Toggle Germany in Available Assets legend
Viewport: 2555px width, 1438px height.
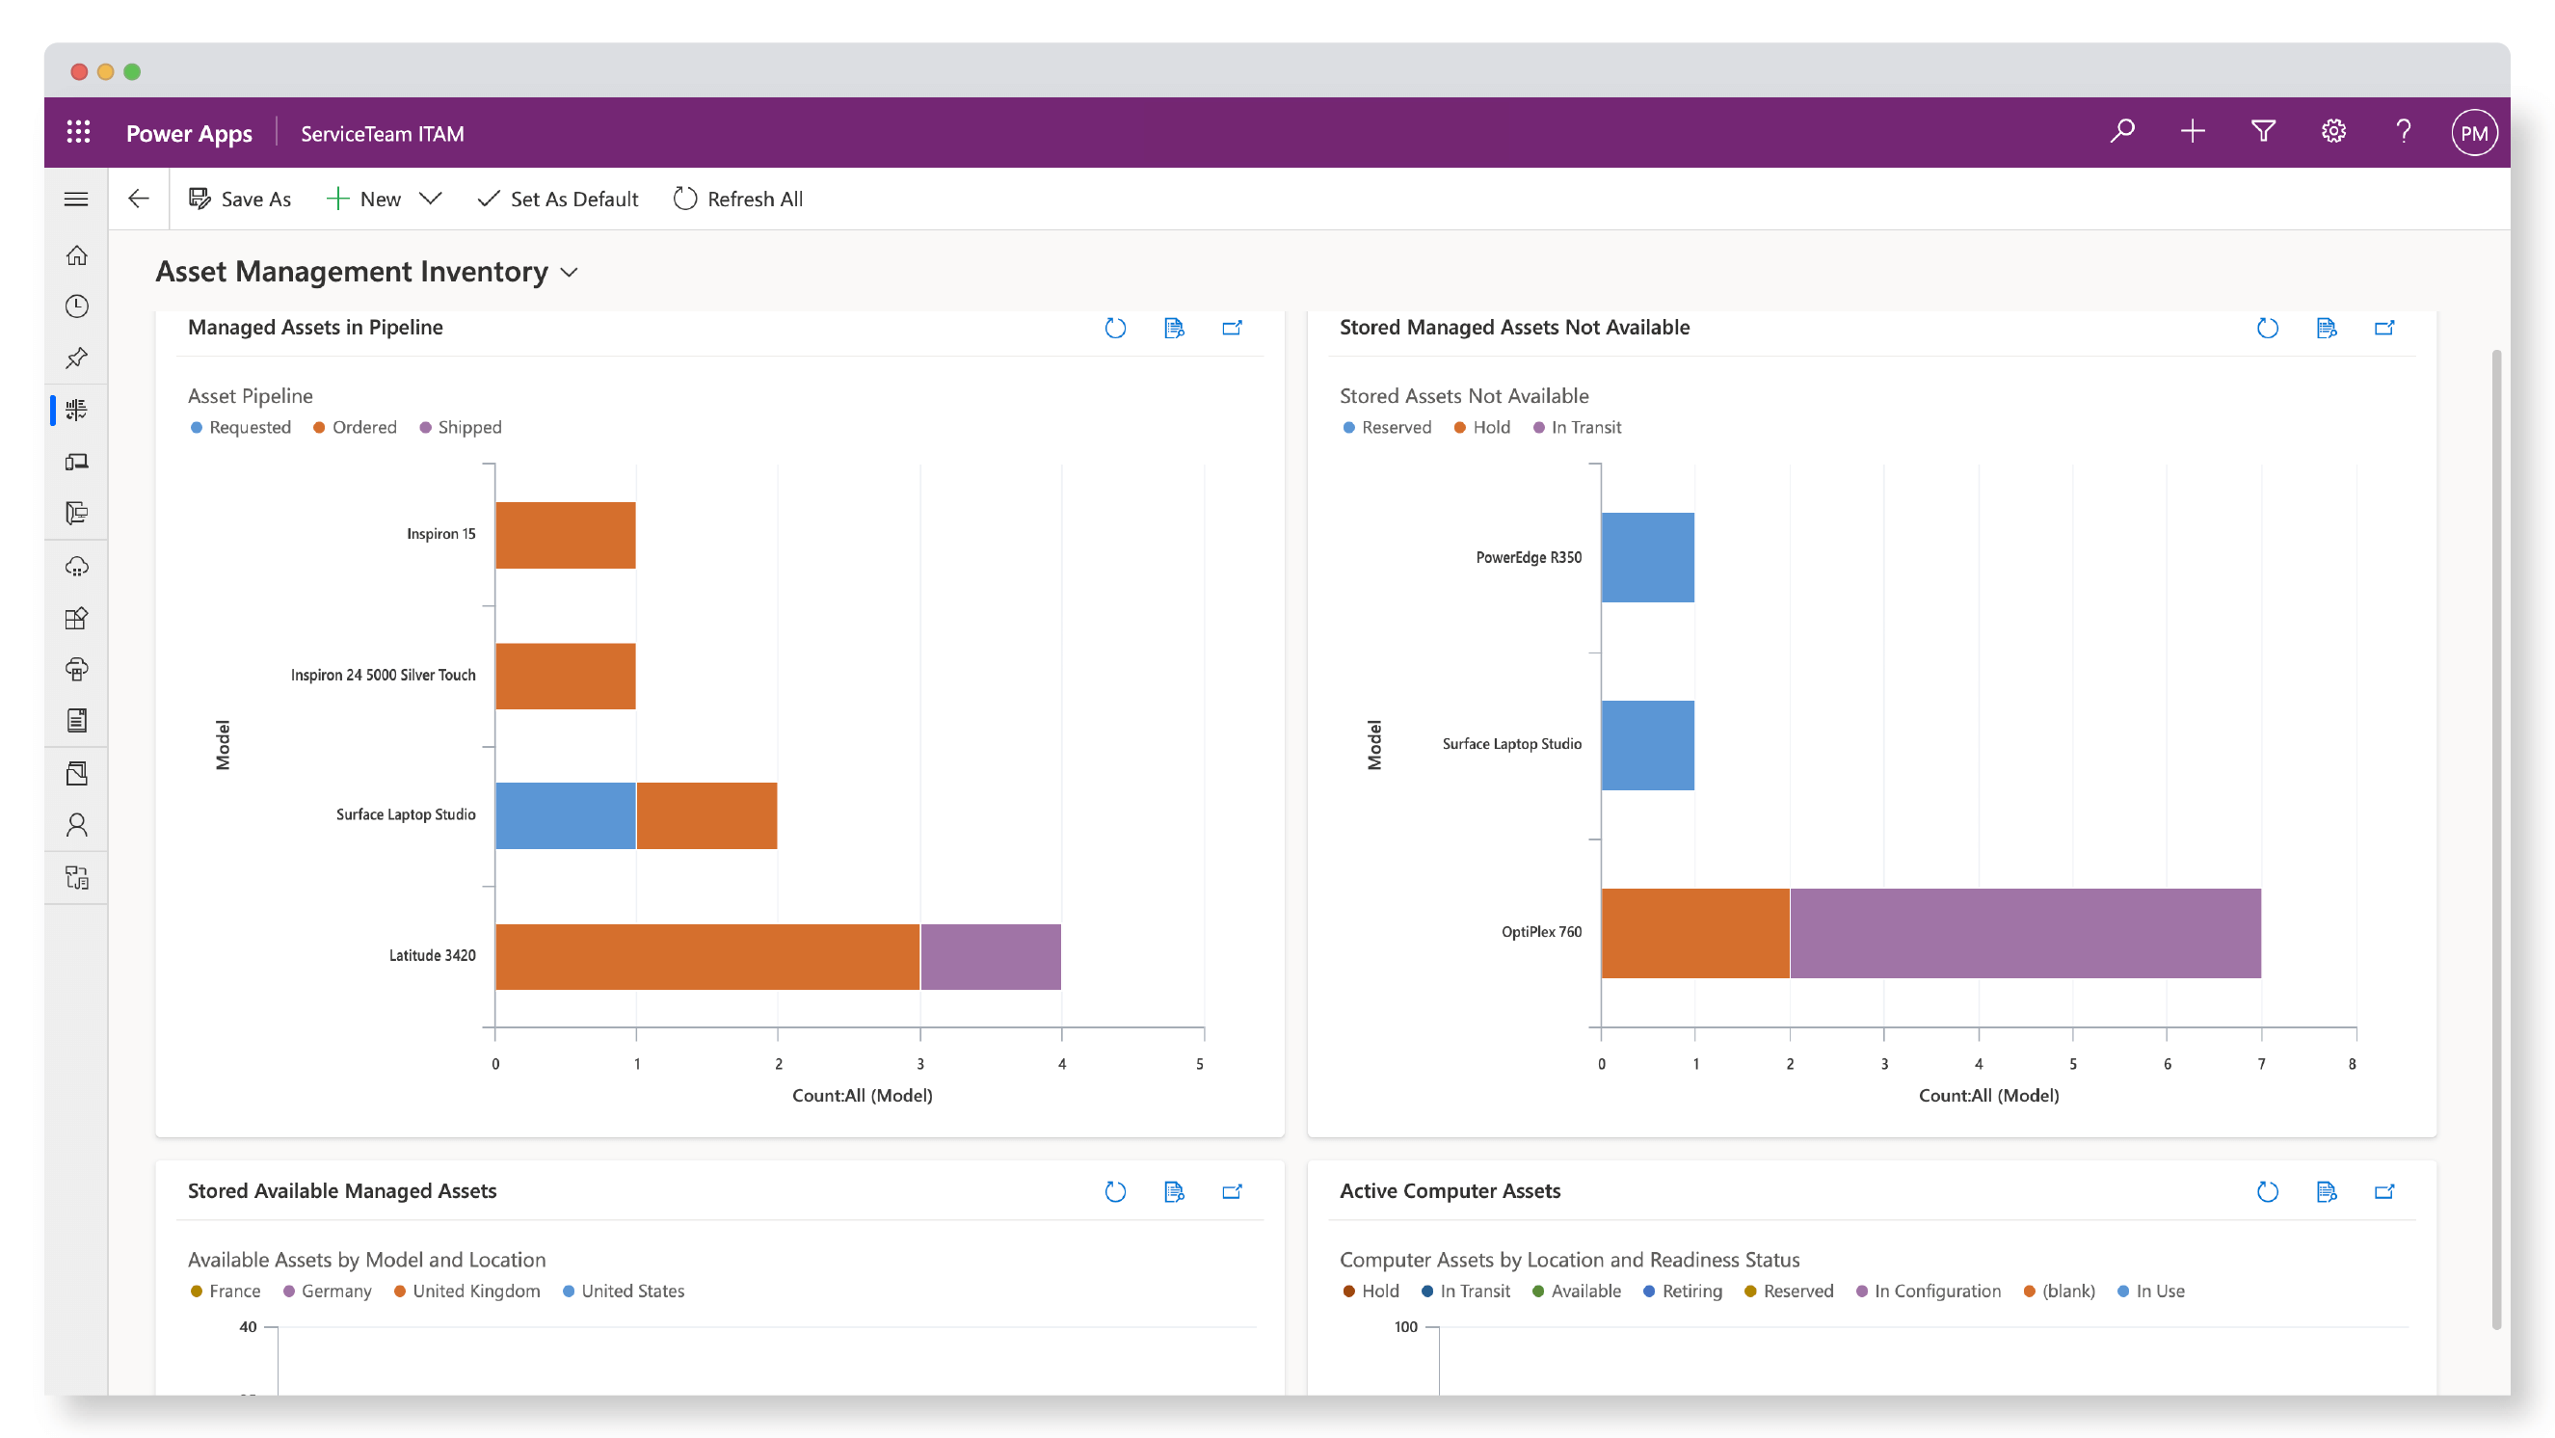[x=328, y=1292]
